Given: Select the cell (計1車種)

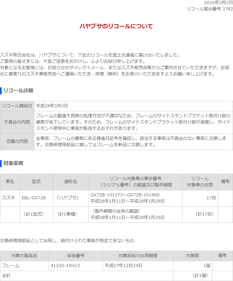Looking at the screenshot, I should pyautogui.click(x=71, y=215).
